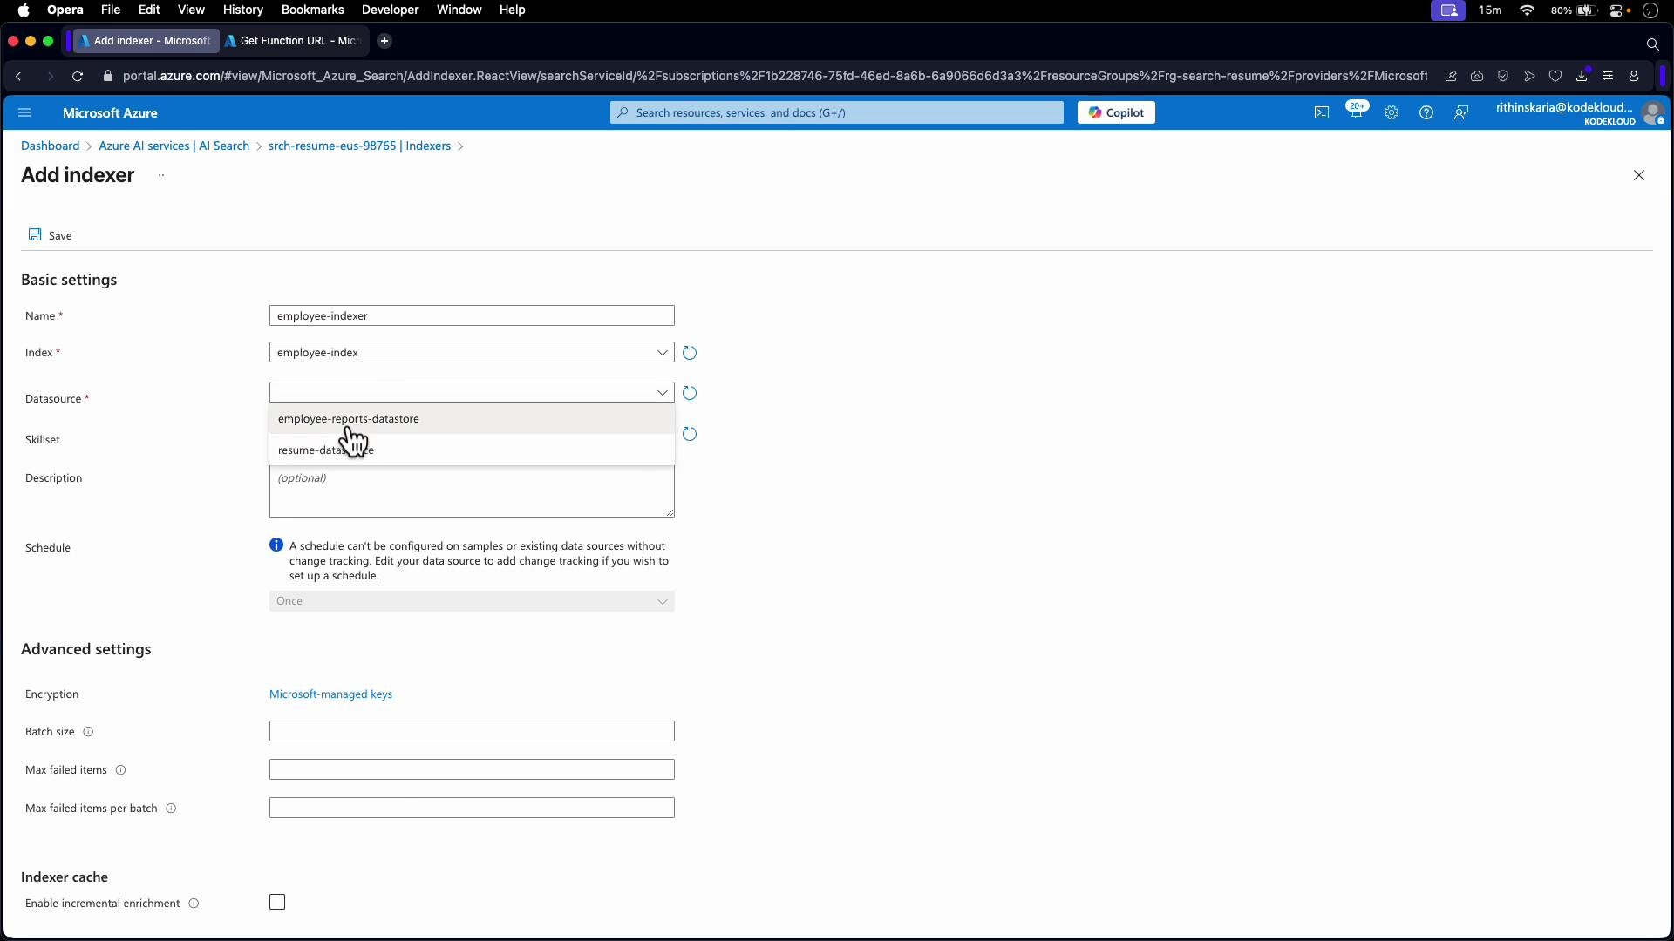This screenshot has height=941, width=1674.
Task: Open the Copilot button
Action: (x=1116, y=112)
